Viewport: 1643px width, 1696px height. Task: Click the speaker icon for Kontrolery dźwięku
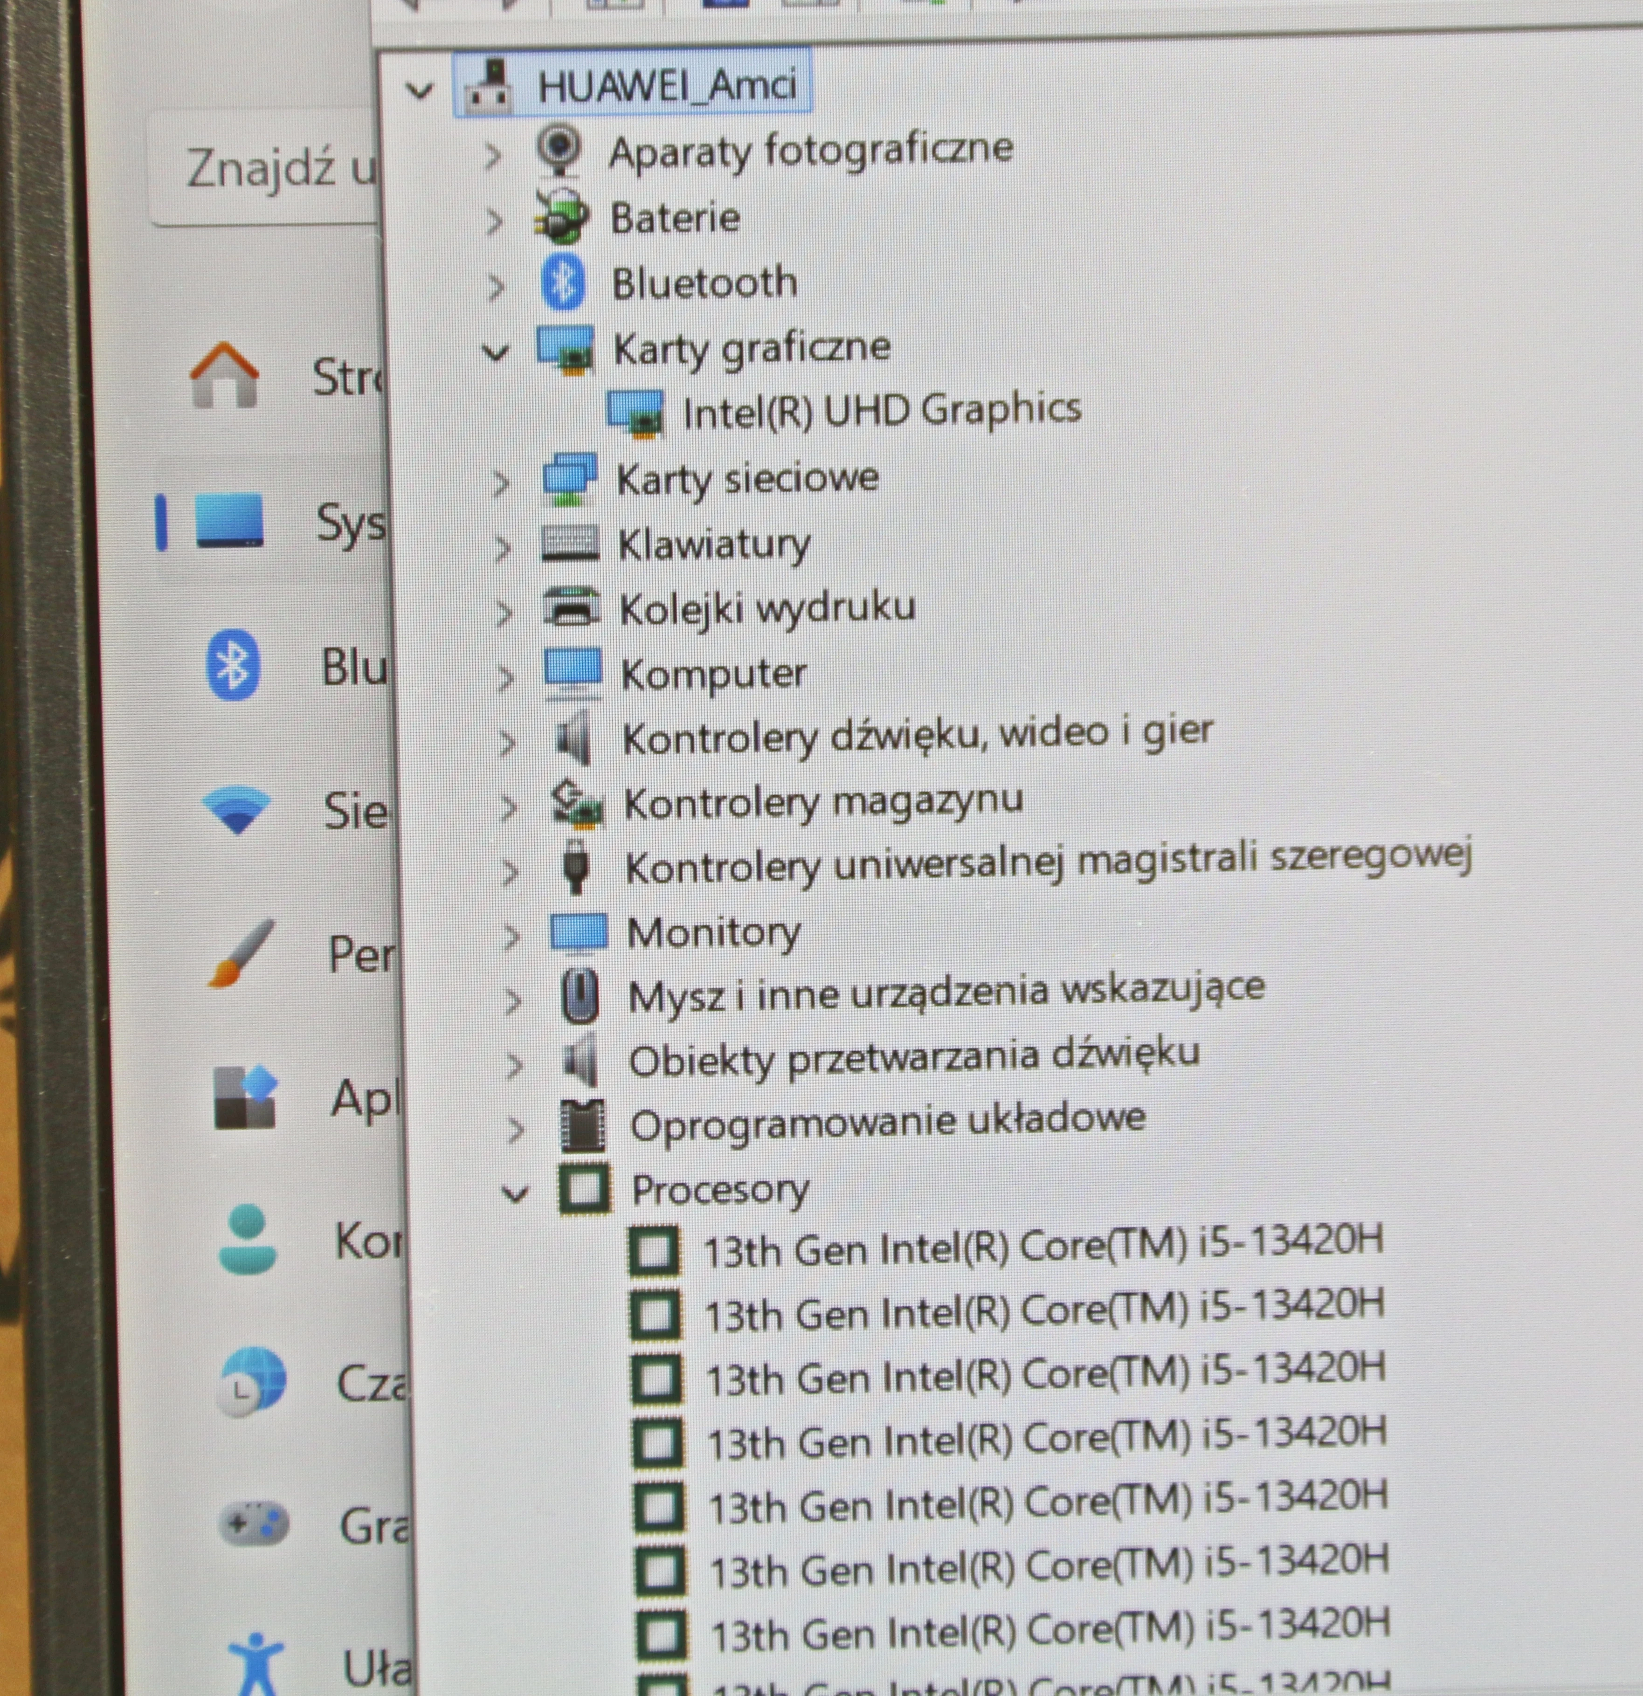pos(574,738)
